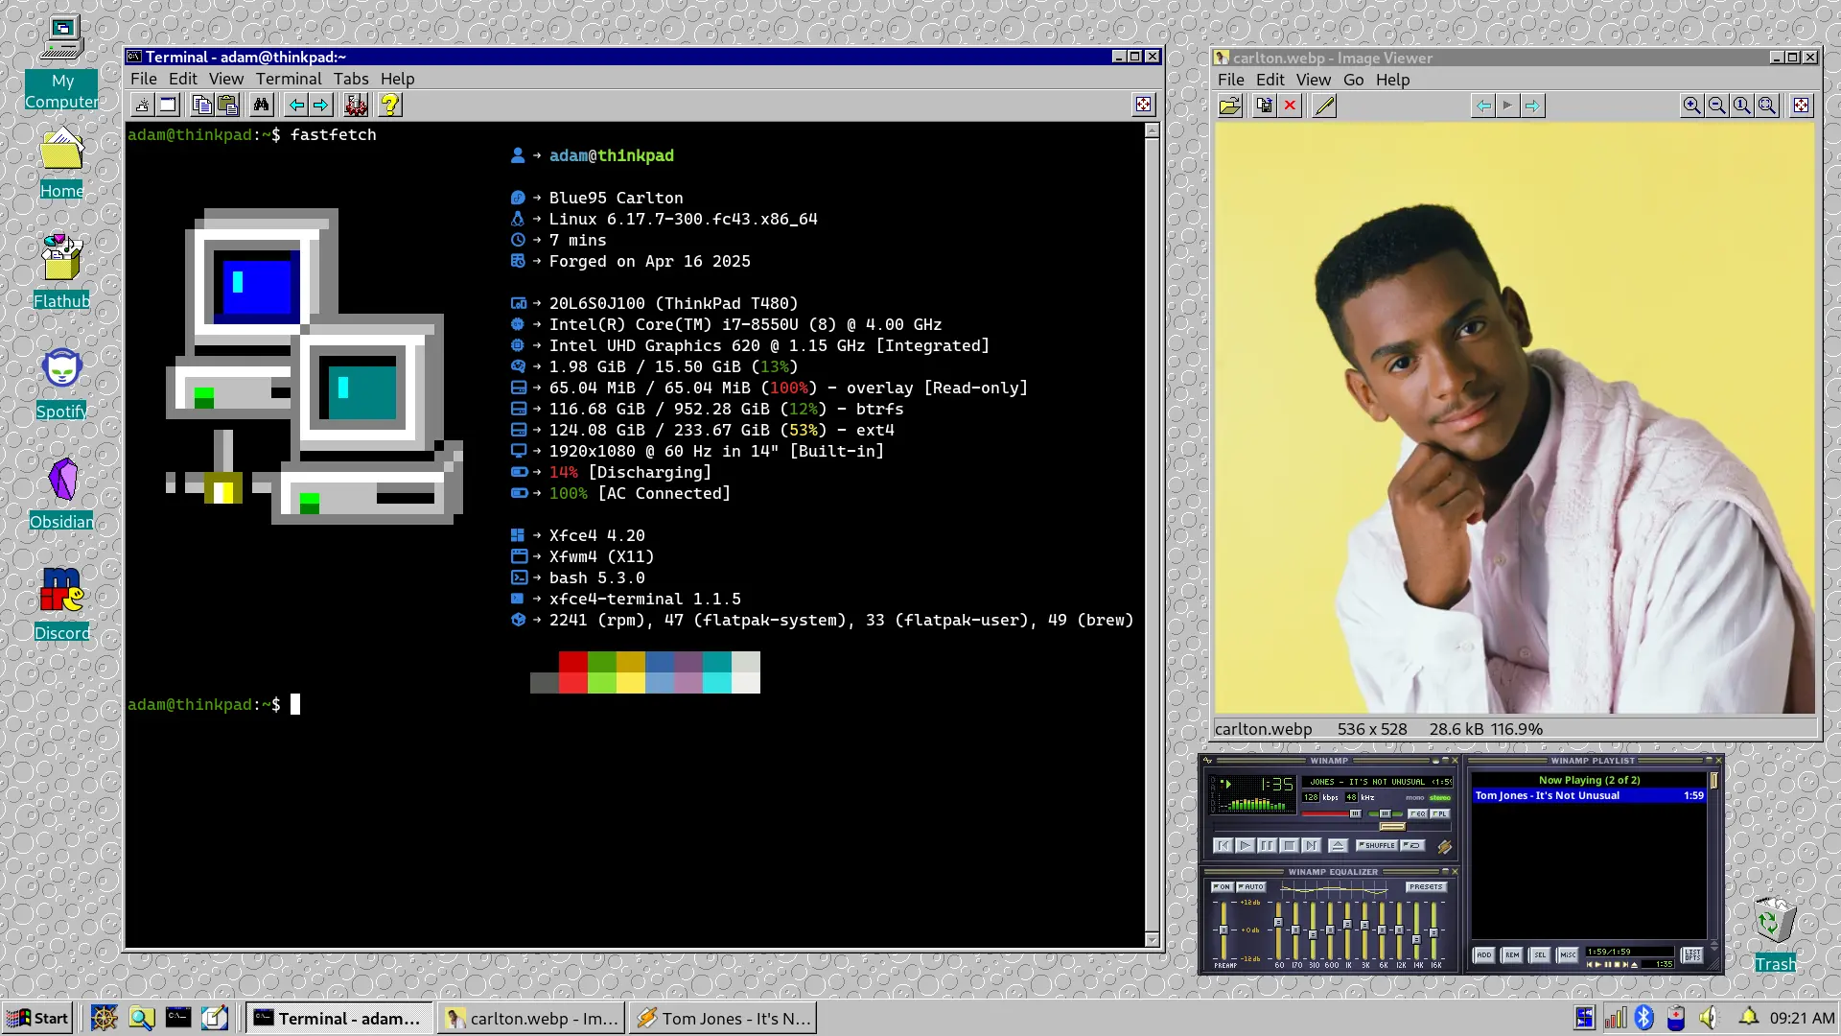Screen dimensions: 1841x1036
Task: Toggle Winamp Shuffle button
Action: click(1377, 845)
